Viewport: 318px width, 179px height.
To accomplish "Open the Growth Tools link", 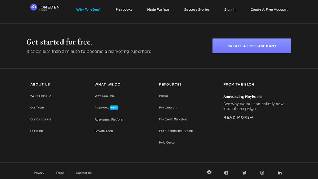I will click(x=104, y=131).
